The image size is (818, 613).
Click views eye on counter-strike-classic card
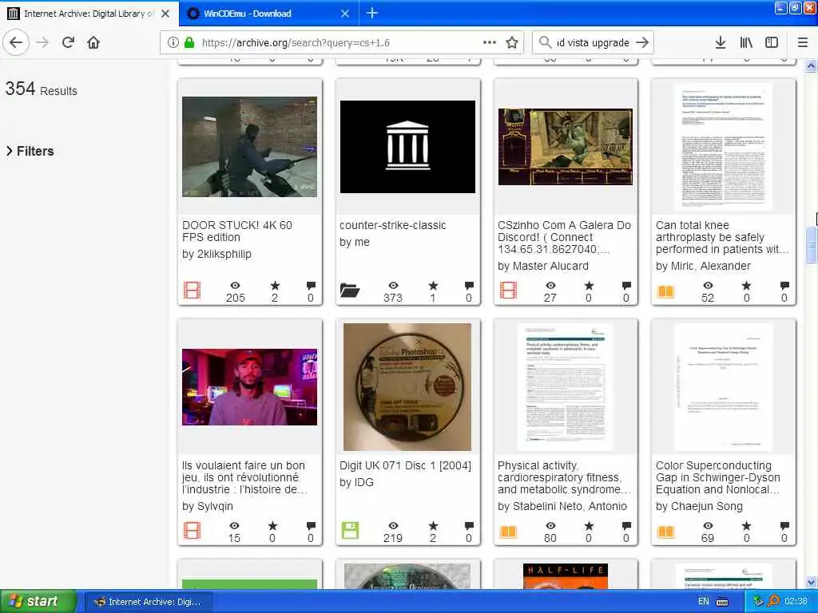pos(393,286)
